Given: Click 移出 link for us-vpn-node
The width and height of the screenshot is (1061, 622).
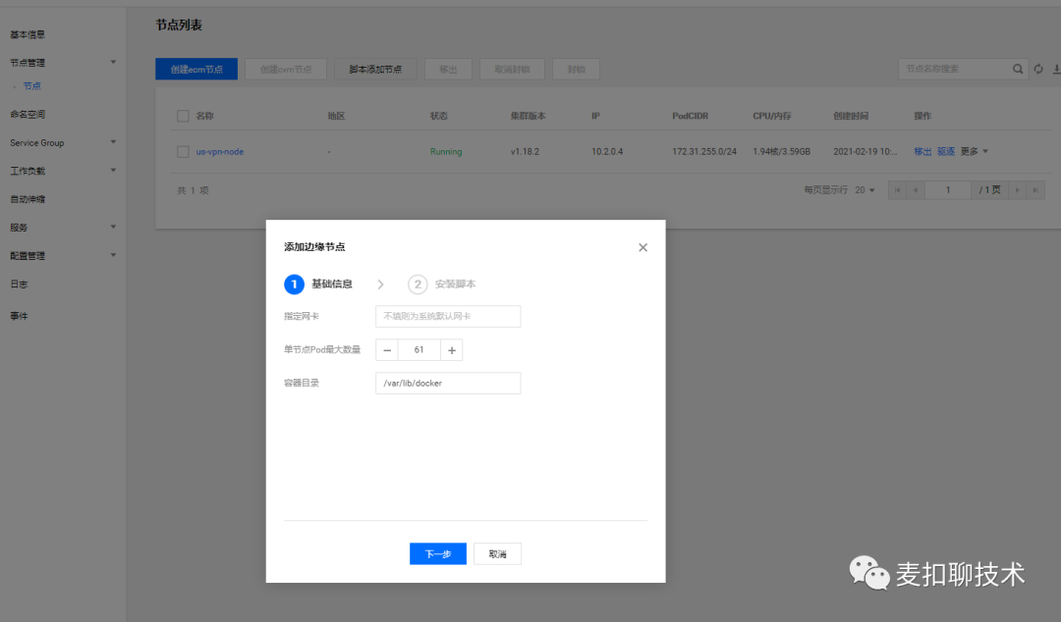Looking at the screenshot, I should 922,151.
